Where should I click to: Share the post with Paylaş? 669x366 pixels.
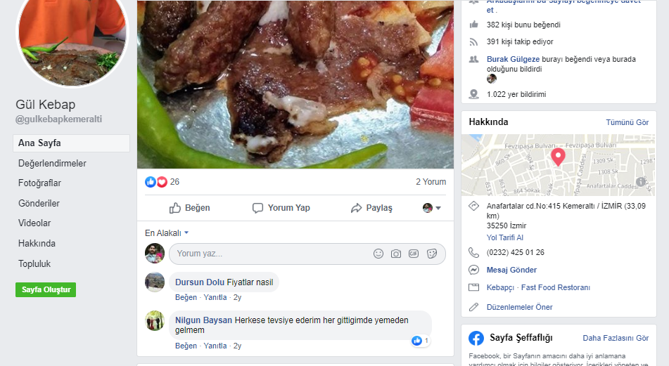coord(371,208)
